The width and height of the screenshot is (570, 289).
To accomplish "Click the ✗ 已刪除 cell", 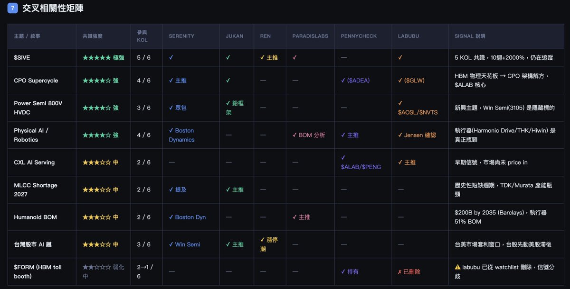I will pos(409,271).
